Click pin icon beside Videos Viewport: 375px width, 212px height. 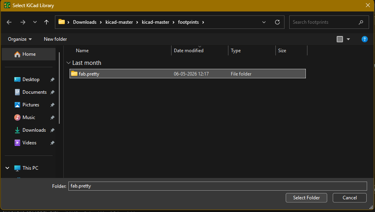coord(53,143)
